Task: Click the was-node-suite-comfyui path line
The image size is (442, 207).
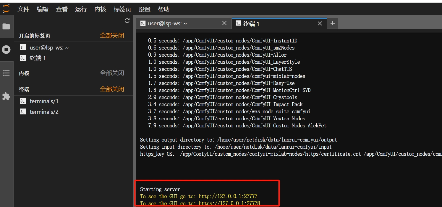Action: pos(229,111)
